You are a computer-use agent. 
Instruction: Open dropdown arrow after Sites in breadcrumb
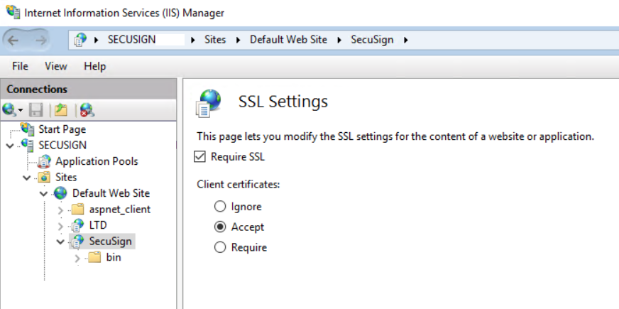(238, 40)
